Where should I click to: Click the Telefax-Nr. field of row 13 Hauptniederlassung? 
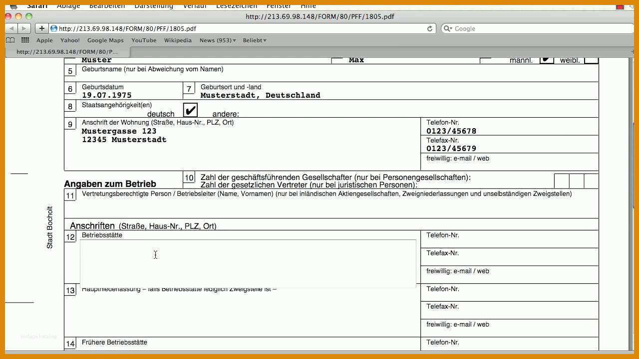509,310
